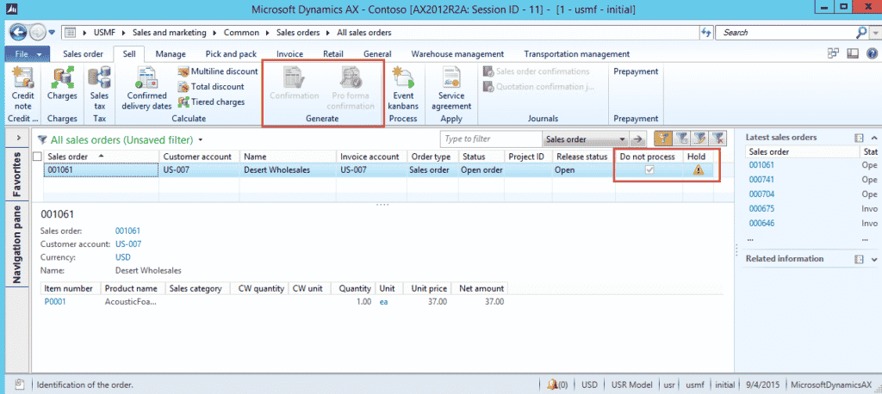The image size is (882, 394).
Task: Open Sales order confirmations journal
Action: coord(536,71)
